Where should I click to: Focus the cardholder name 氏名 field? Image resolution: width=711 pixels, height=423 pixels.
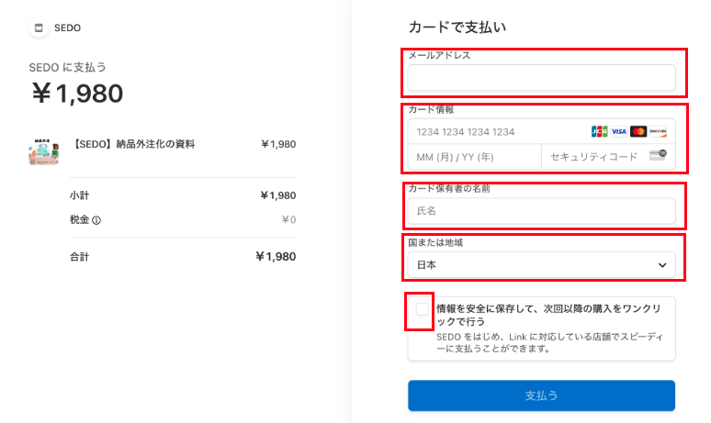point(541,211)
